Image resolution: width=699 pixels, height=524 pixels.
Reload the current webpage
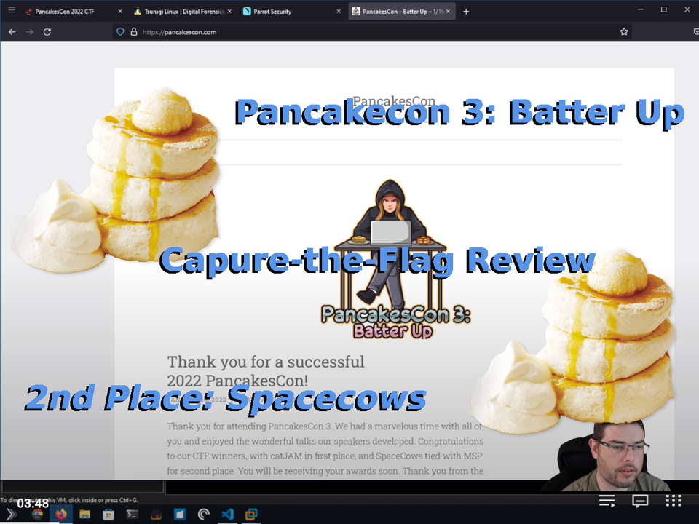coord(47,31)
